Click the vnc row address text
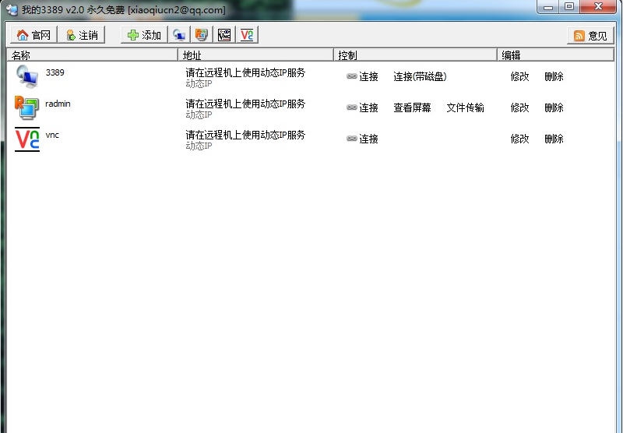This screenshot has height=433, width=623. [x=245, y=135]
